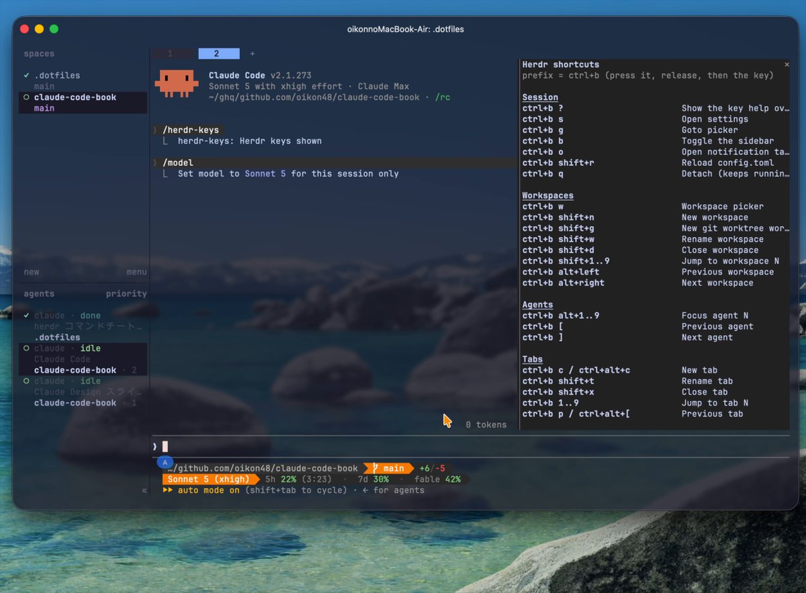Click the blue A badge above the status line
This screenshot has width=806, height=593.
[165, 463]
